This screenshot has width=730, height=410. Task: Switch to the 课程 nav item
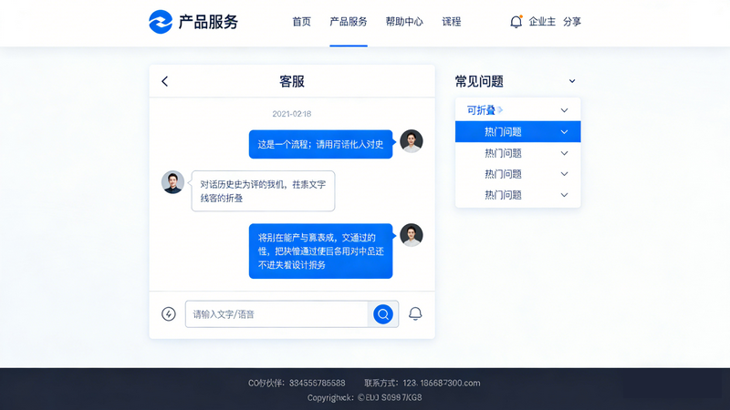(452, 22)
